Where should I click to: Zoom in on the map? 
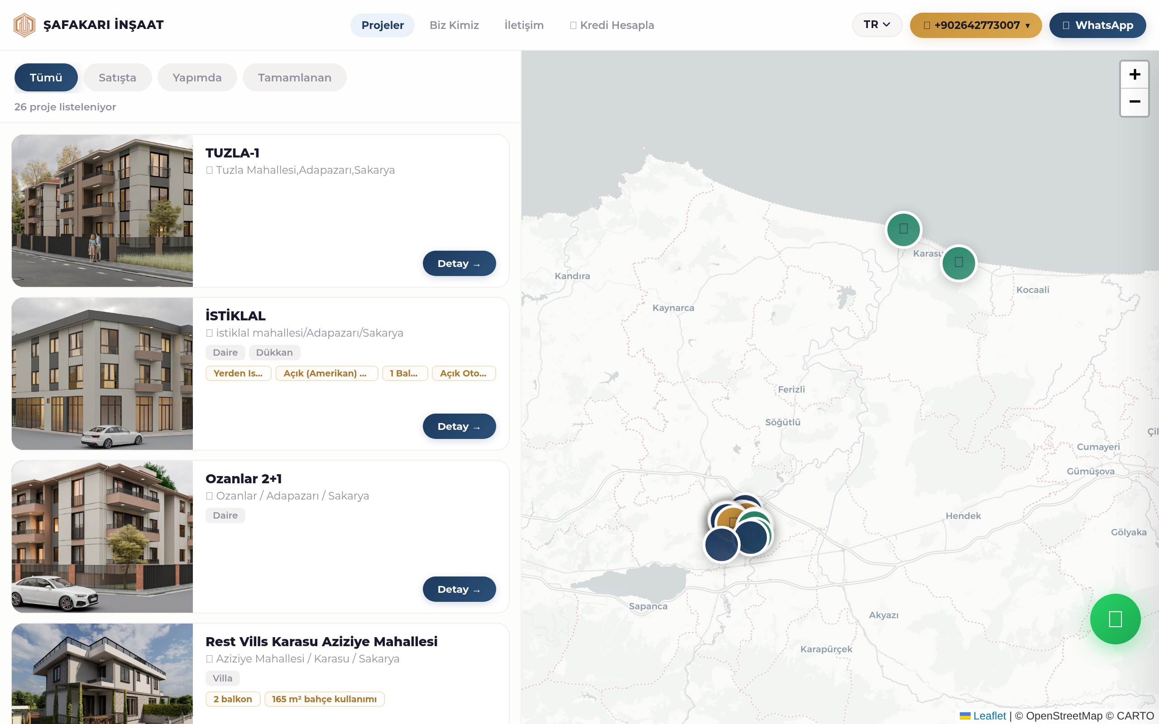pos(1134,75)
